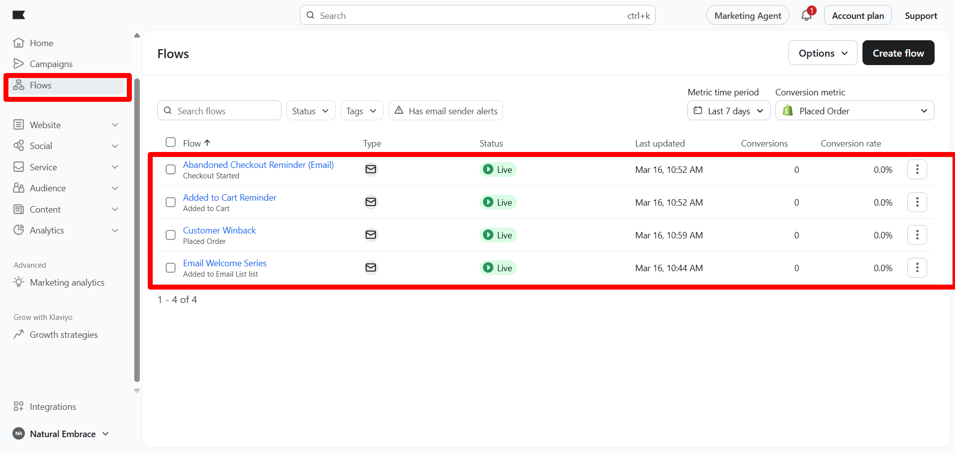Open three-dot menu for Email Welcome Series

click(x=917, y=268)
